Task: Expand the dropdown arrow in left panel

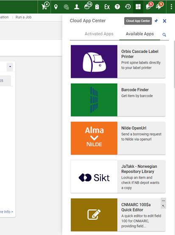Action: click(10, 67)
